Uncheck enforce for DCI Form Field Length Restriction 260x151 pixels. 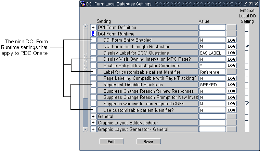coord(247,46)
